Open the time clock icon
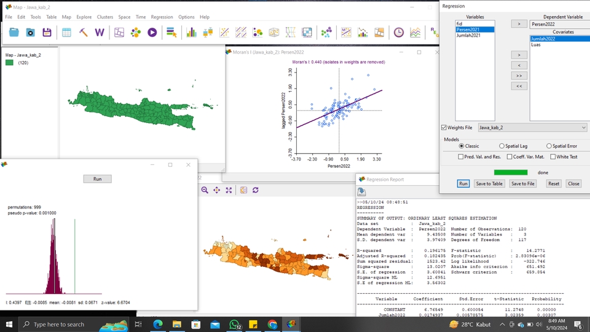Viewport: 590px width, 332px height. [399, 33]
